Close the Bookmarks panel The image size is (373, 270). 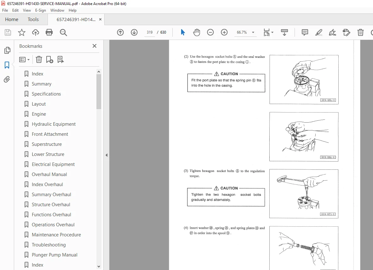pyautogui.click(x=95, y=46)
